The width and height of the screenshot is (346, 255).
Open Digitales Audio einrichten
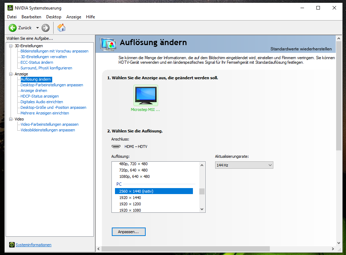pyautogui.click(x=42, y=102)
